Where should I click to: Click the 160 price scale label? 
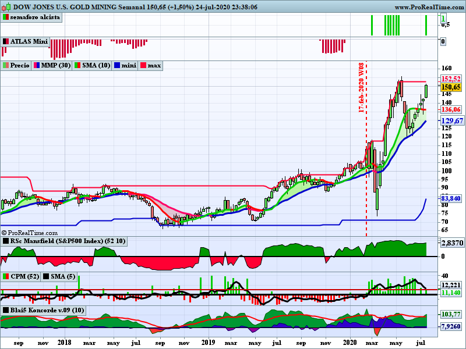[x=446, y=68]
